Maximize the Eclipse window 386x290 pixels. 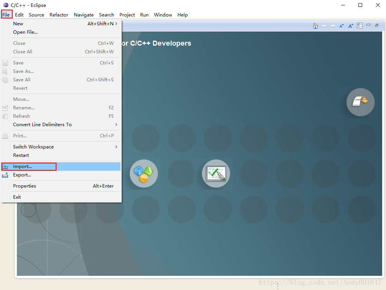point(360,5)
